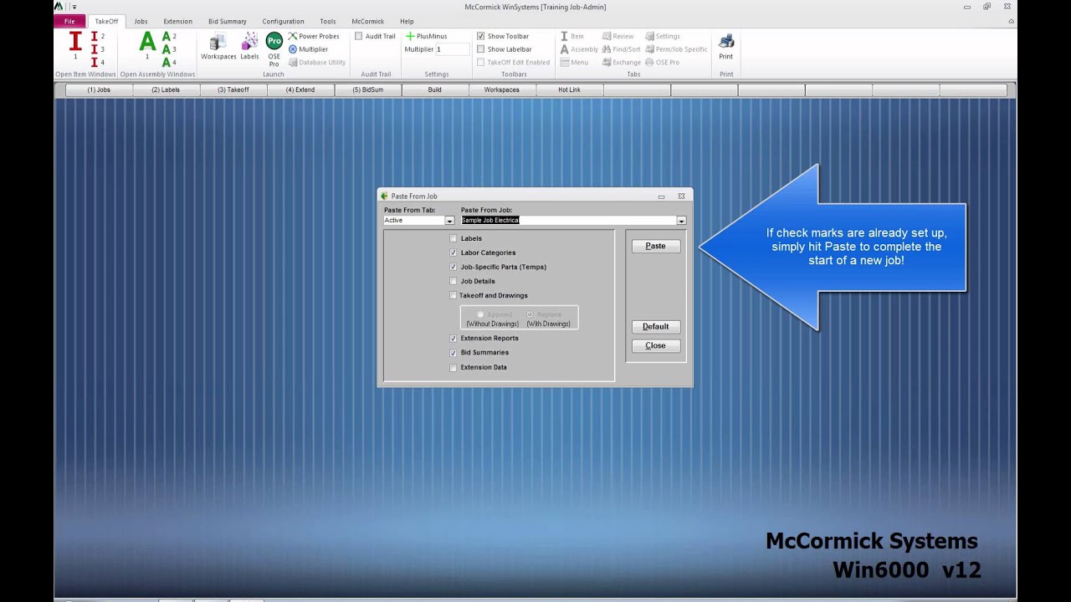Click the (2) Labels toolbar button
This screenshot has height=602, width=1071.
[166, 89]
